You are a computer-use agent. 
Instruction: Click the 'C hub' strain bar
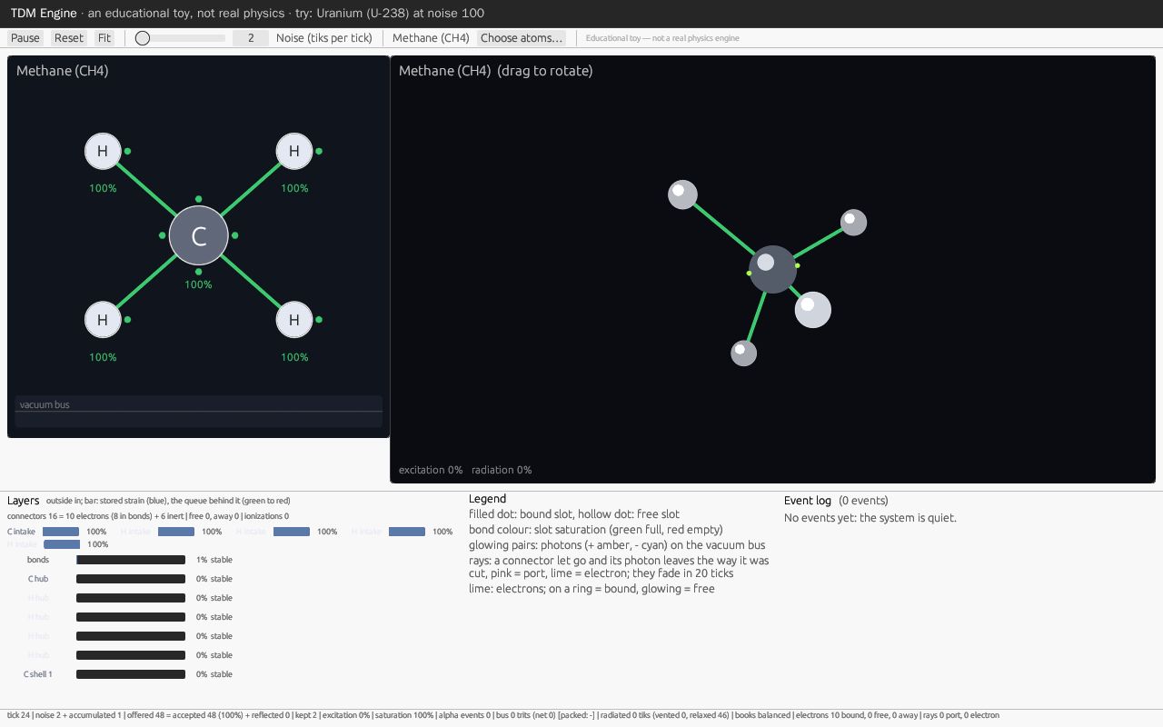coord(131,579)
